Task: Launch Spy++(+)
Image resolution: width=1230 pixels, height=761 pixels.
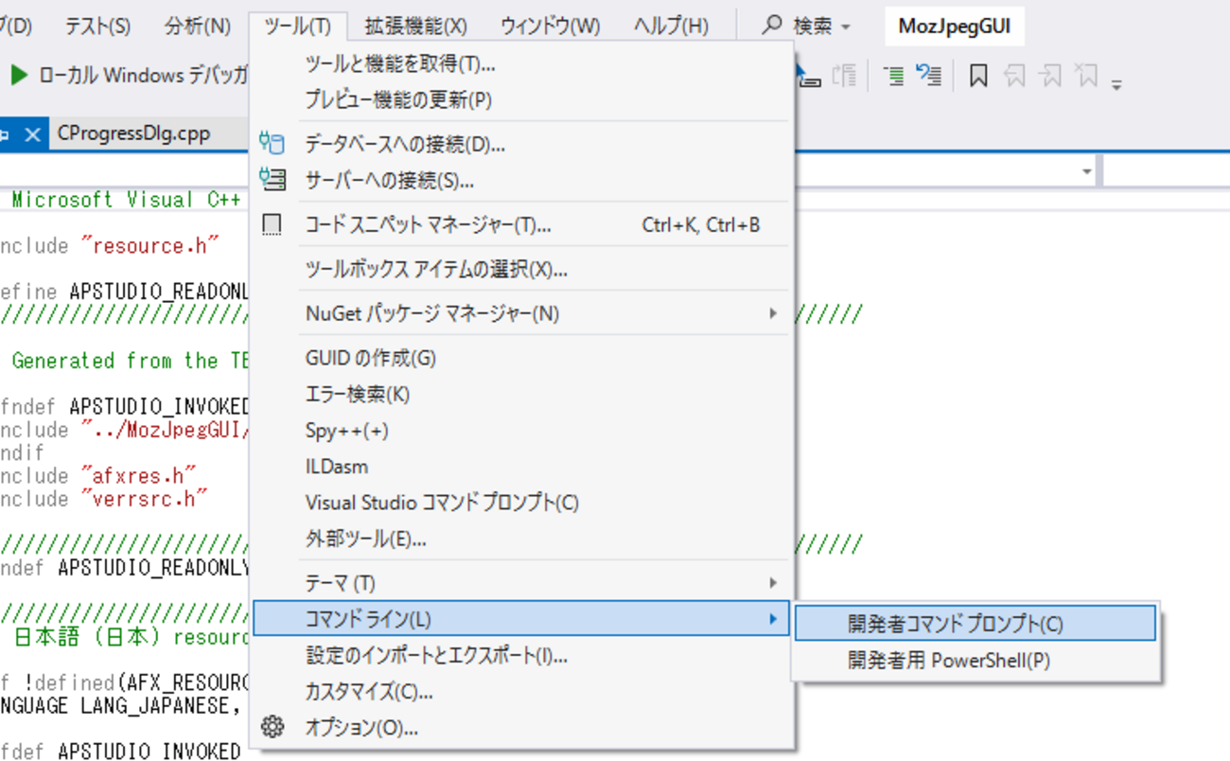Action: [520, 431]
